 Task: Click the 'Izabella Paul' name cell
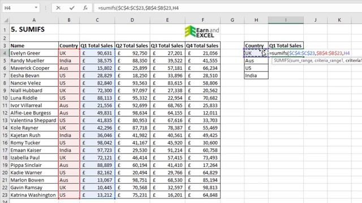(34, 158)
